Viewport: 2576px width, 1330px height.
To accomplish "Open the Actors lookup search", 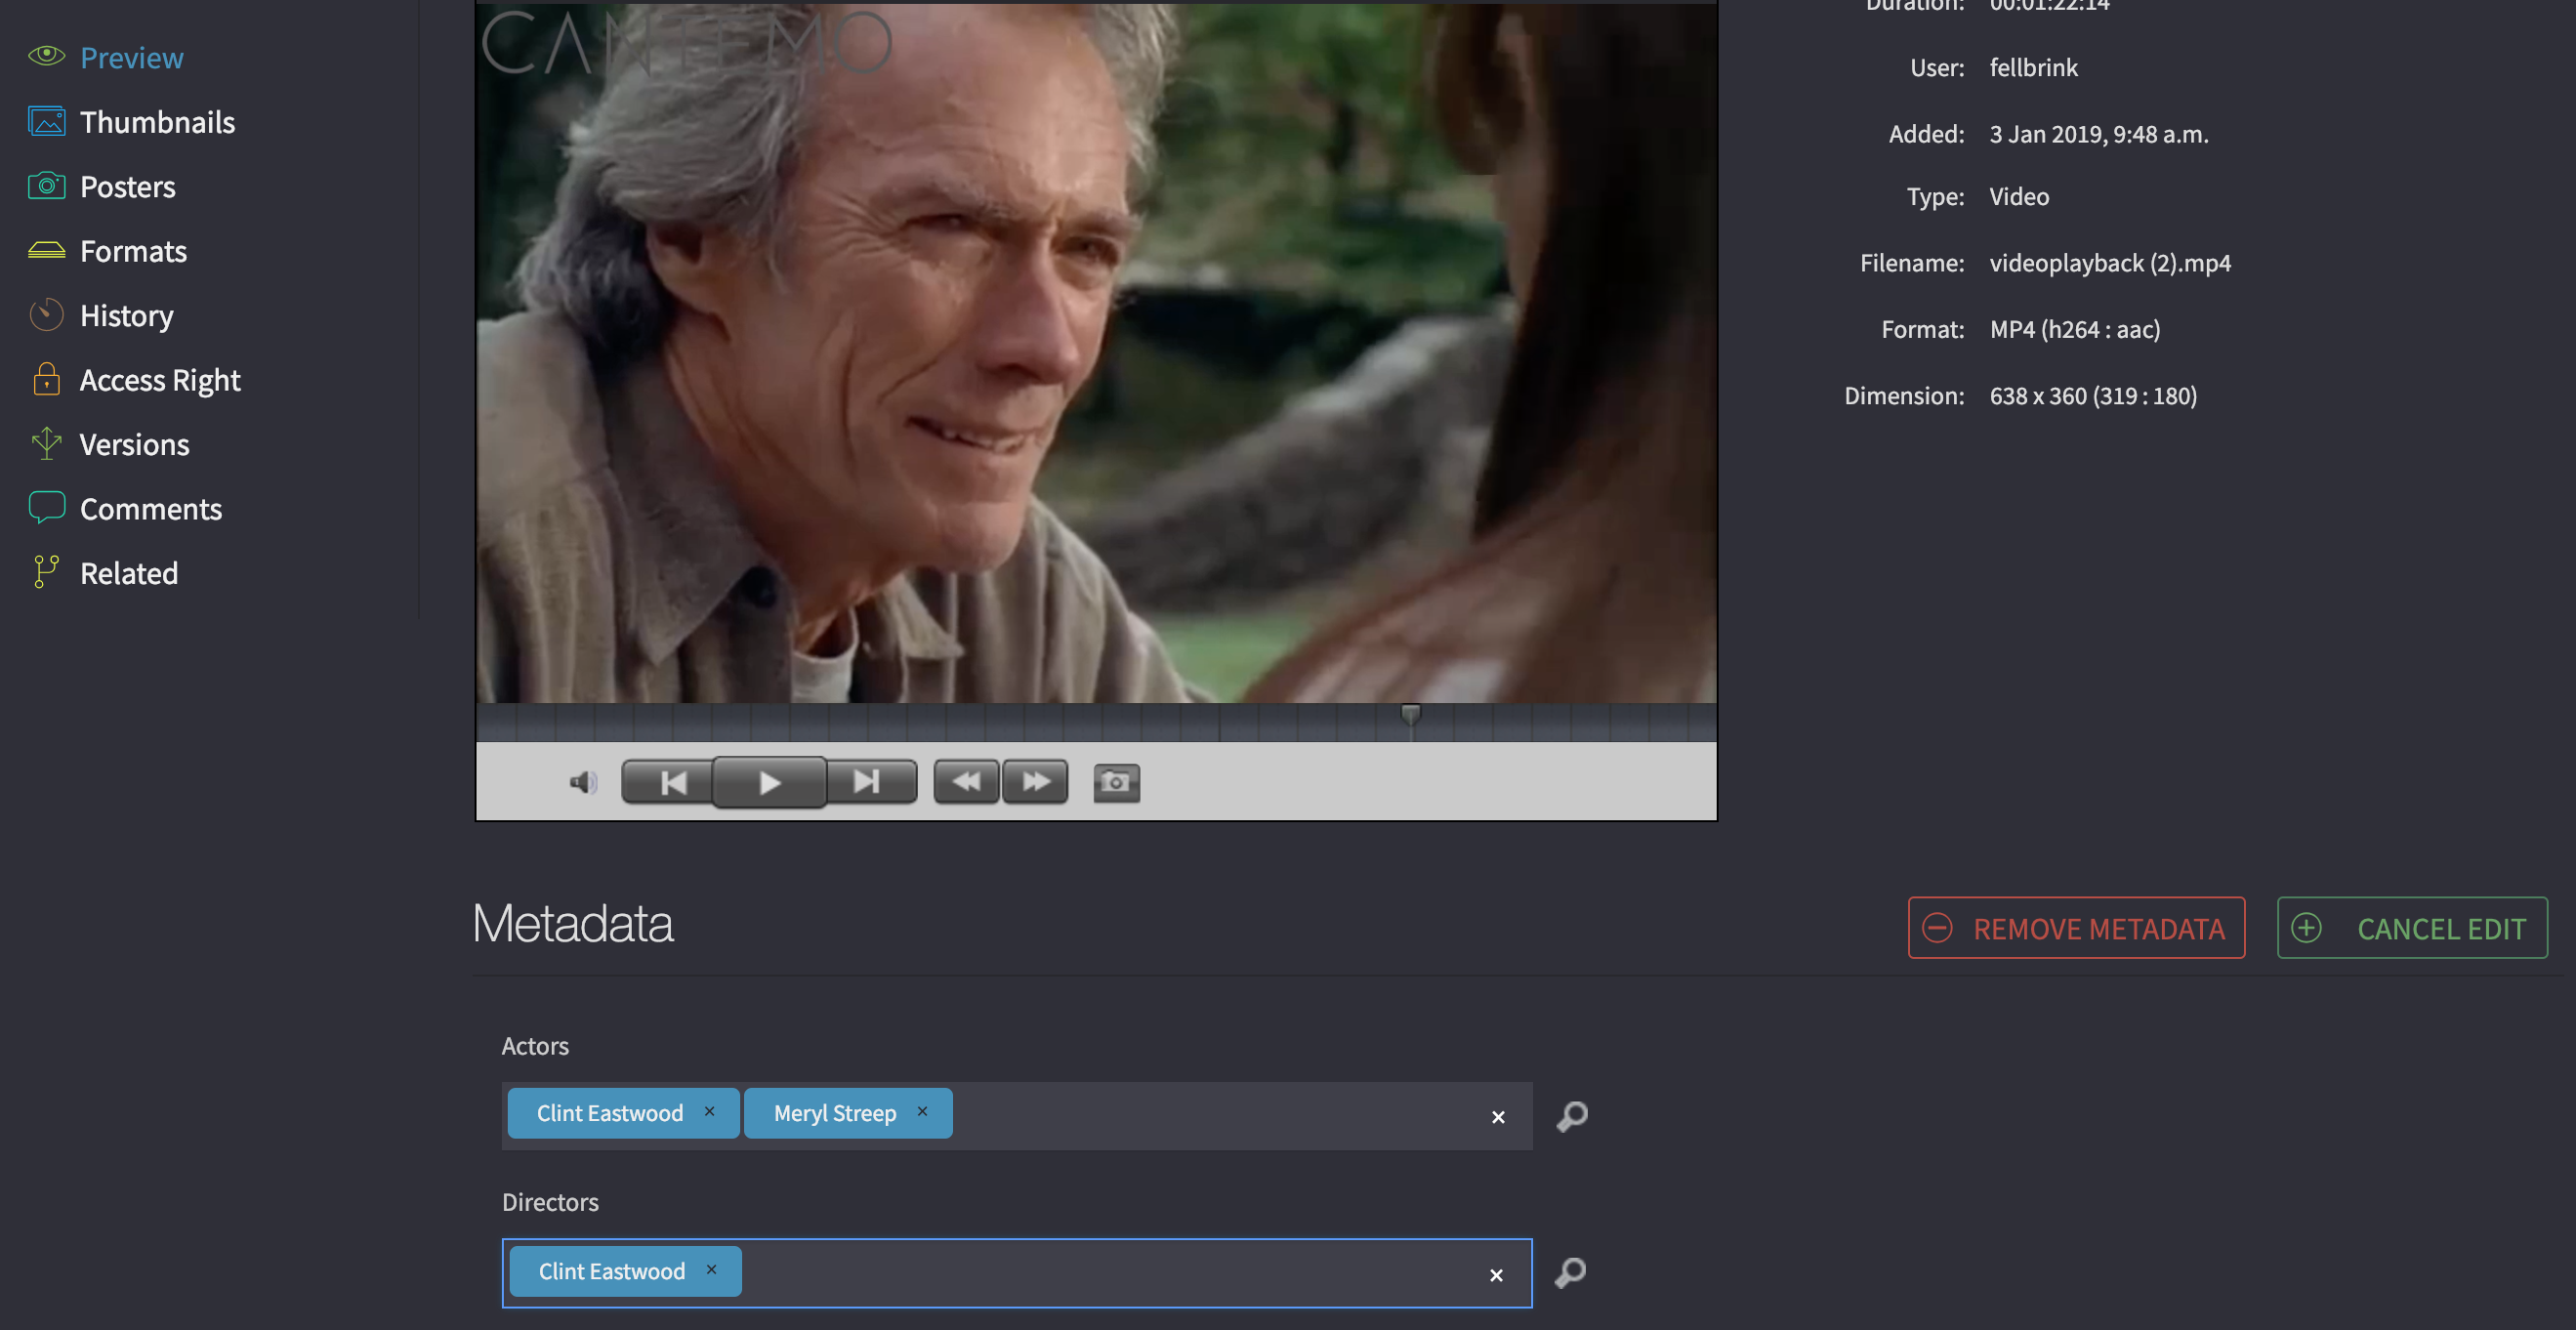I will 1572,1115.
